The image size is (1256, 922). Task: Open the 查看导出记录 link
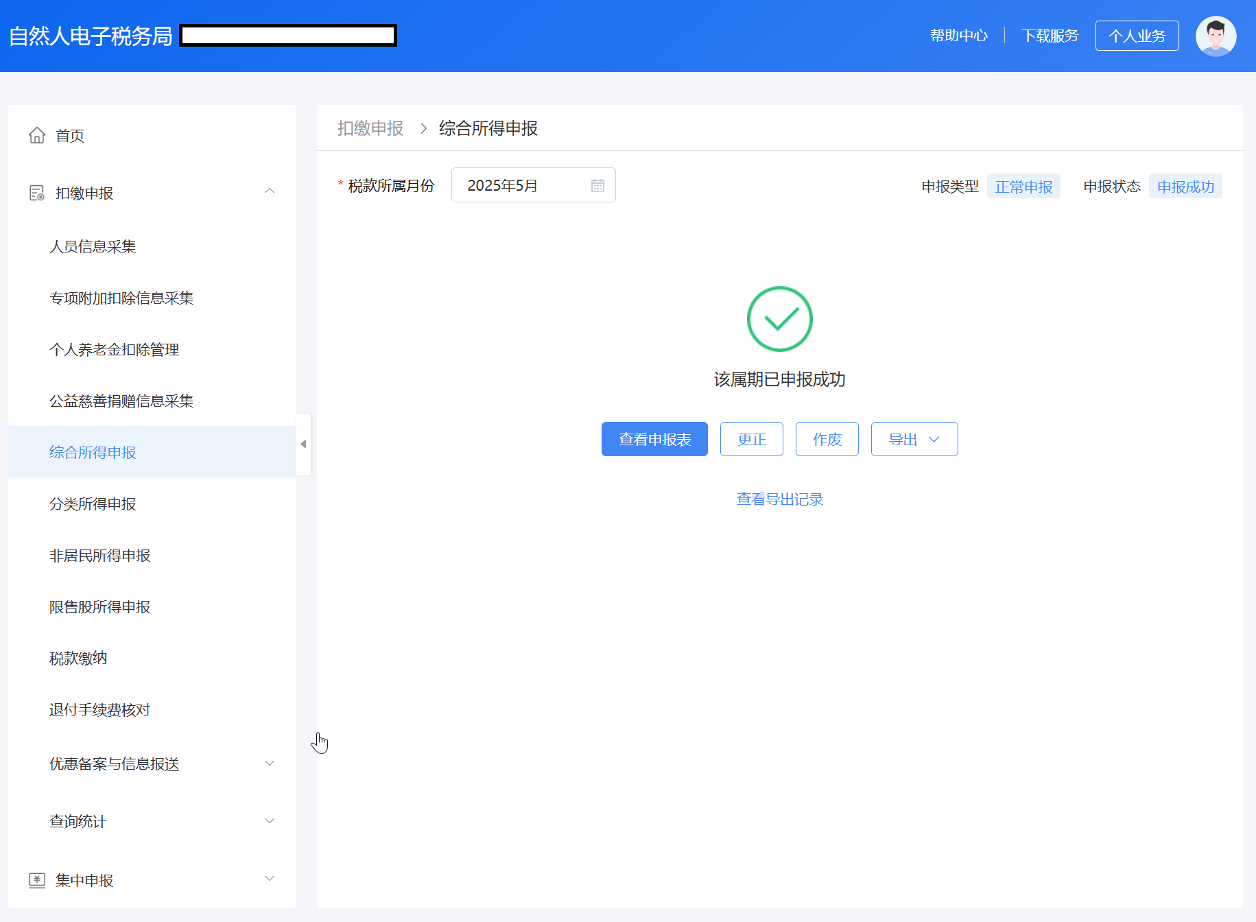pyautogui.click(x=780, y=499)
